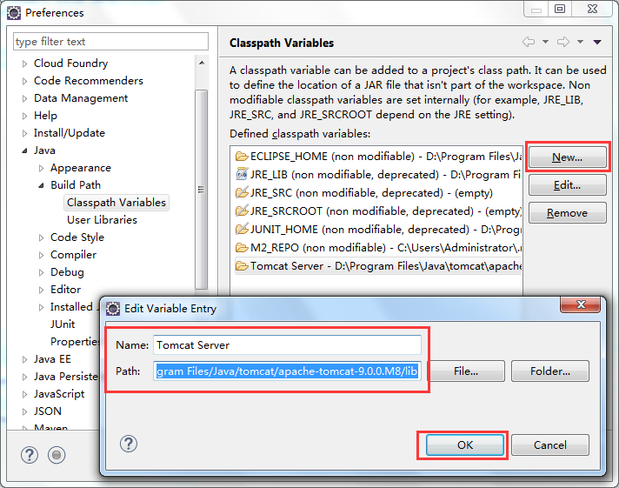Open the back history dropdown arrow

point(545,42)
